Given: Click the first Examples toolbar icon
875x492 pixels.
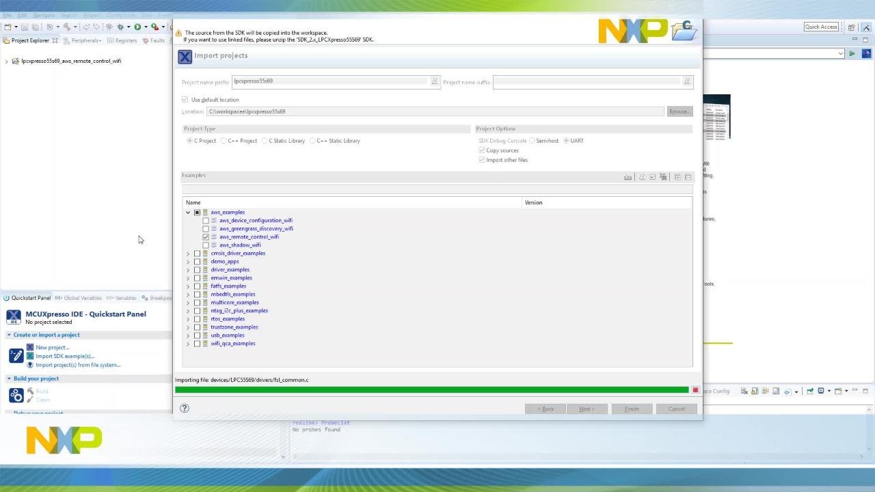Looking at the screenshot, I should [x=628, y=177].
